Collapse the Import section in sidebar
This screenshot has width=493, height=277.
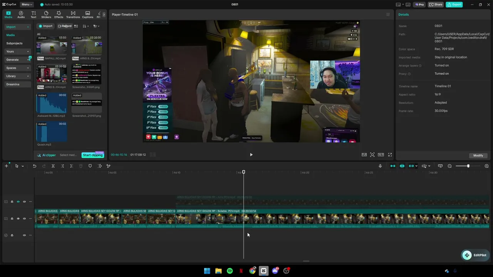(x=17, y=27)
